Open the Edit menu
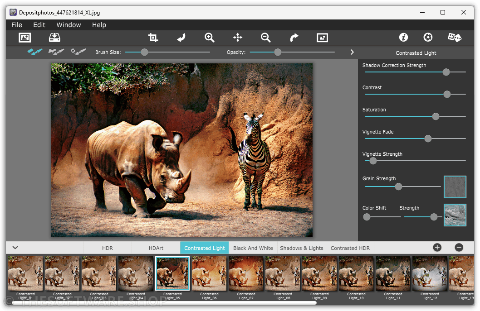 click(x=39, y=25)
